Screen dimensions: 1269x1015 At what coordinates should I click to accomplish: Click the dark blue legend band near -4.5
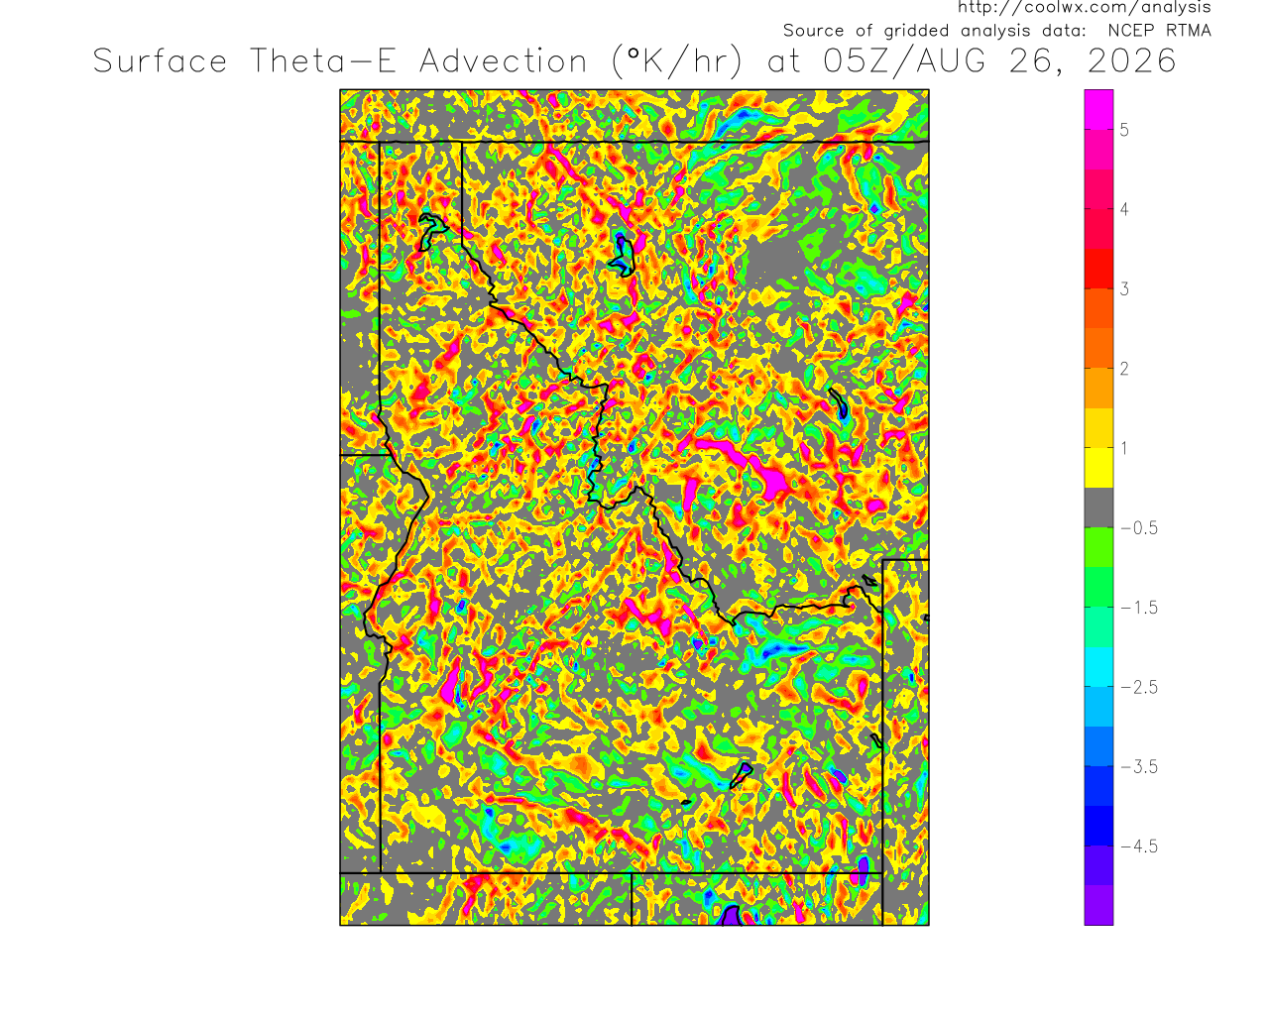tap(1098, 826)
